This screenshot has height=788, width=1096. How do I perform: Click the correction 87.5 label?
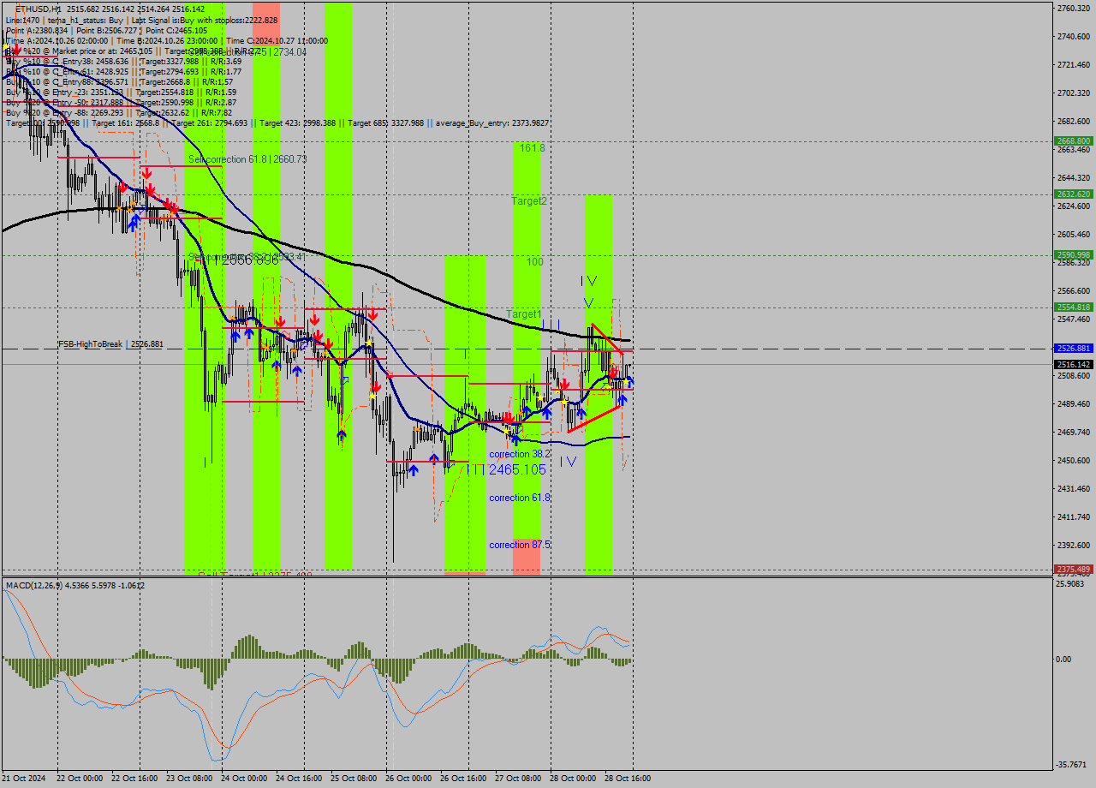coord(520,545)
